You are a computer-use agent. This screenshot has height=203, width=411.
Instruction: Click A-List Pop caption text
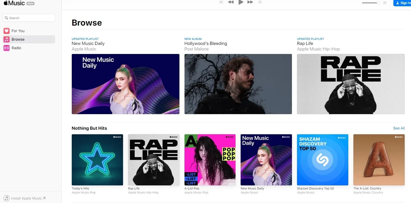[x=192, y=188]
